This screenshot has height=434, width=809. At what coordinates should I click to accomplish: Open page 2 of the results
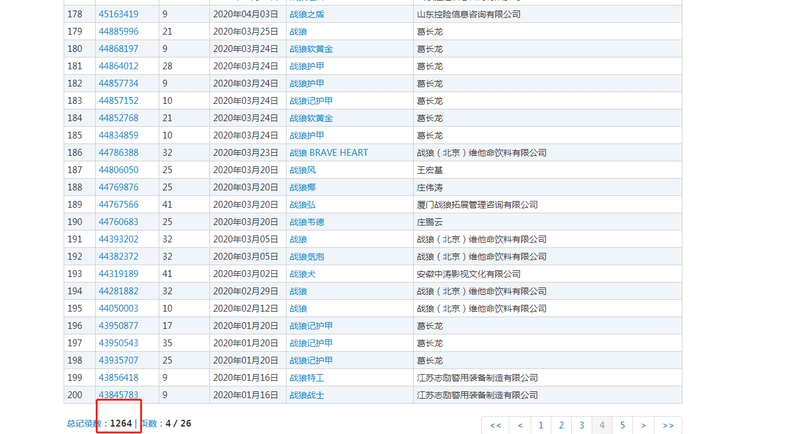click(x=561, y=425)
